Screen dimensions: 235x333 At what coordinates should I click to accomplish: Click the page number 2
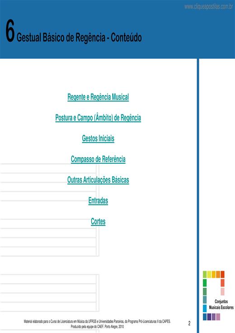189,323
